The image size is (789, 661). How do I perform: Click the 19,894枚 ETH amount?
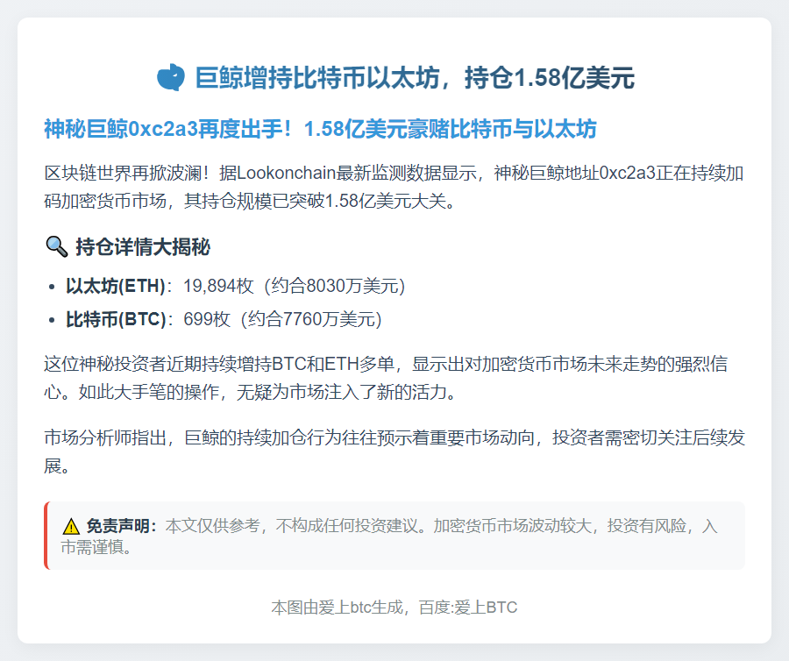[217, 287]
